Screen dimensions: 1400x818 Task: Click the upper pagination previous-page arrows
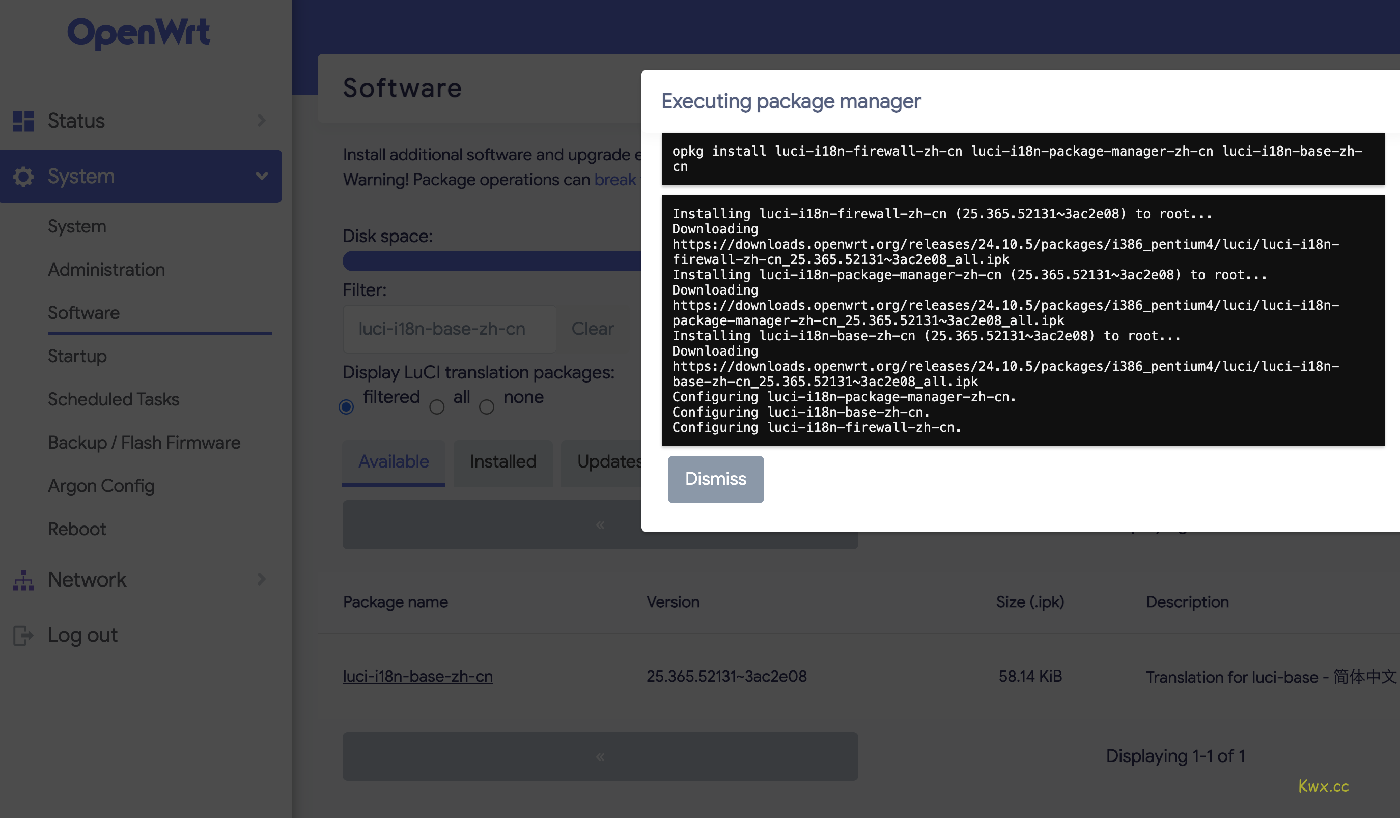point(600,524)
